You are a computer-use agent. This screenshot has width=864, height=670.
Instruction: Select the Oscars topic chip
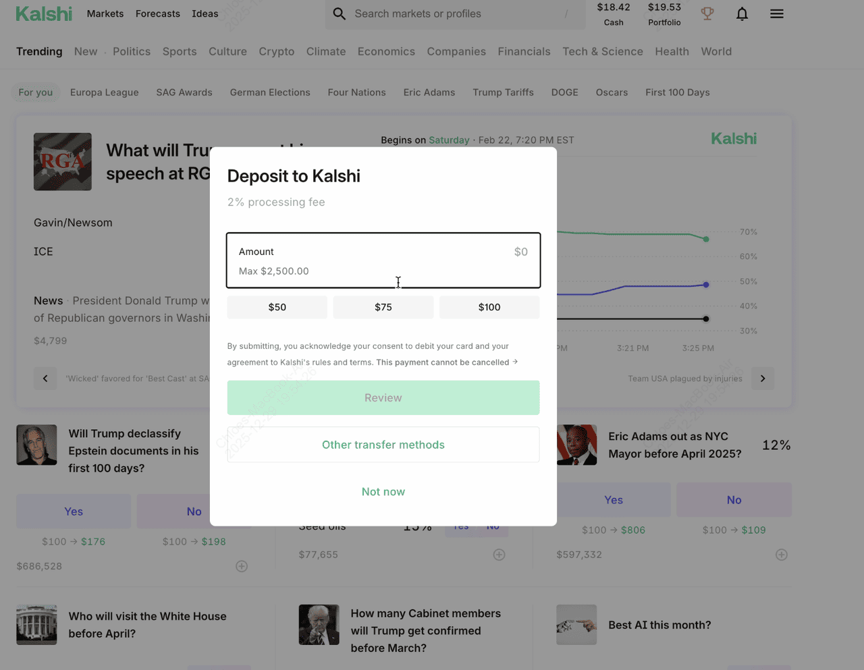pyautogui.click(x=612, y=92)
